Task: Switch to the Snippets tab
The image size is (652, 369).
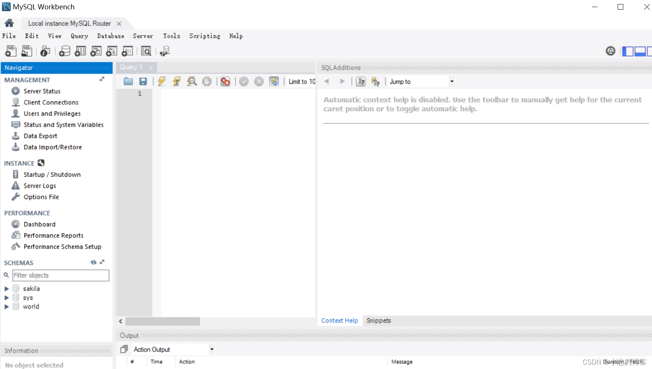Action: tap(379, 321)
